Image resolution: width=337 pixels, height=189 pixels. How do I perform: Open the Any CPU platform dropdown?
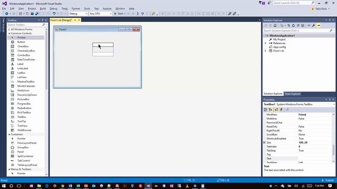pyautogui.click(x=101, y=14)
